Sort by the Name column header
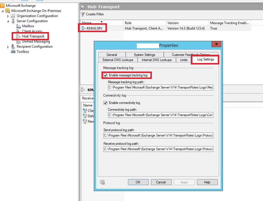 pos(102,23)
